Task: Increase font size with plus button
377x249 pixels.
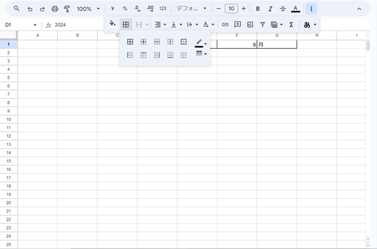Action: pyautogui.click(x=244, y=9)
